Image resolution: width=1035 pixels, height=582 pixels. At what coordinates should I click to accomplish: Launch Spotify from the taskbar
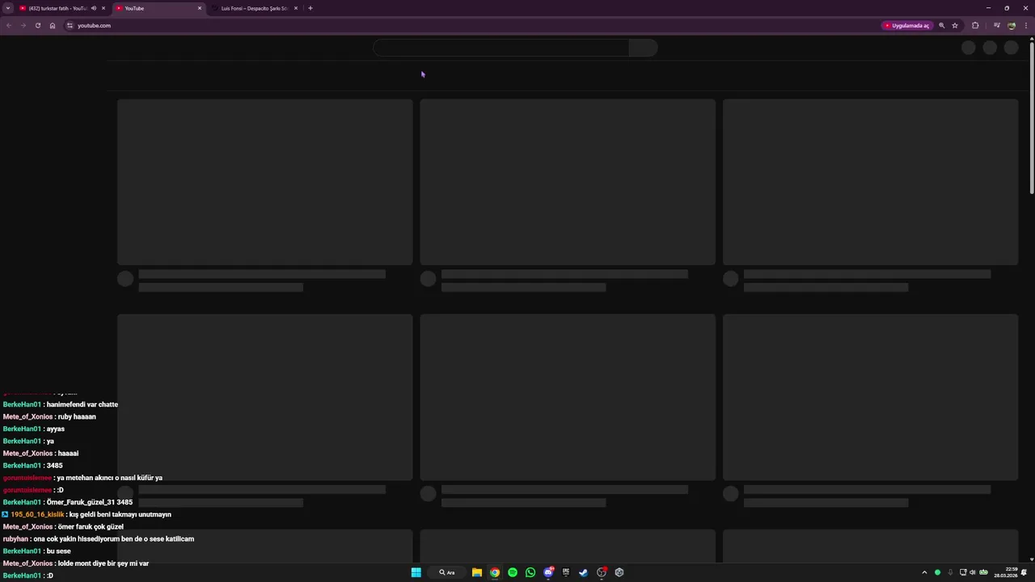(x=513, y=572)
